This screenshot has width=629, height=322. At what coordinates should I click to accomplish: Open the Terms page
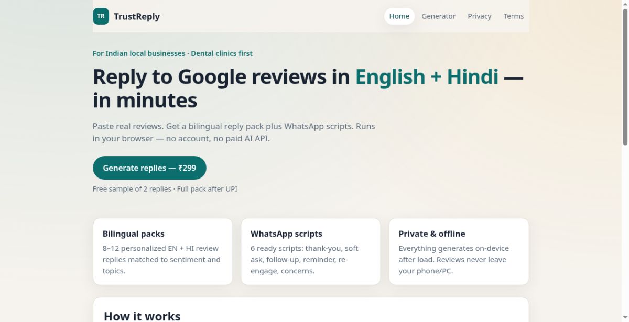click(514, 16)
